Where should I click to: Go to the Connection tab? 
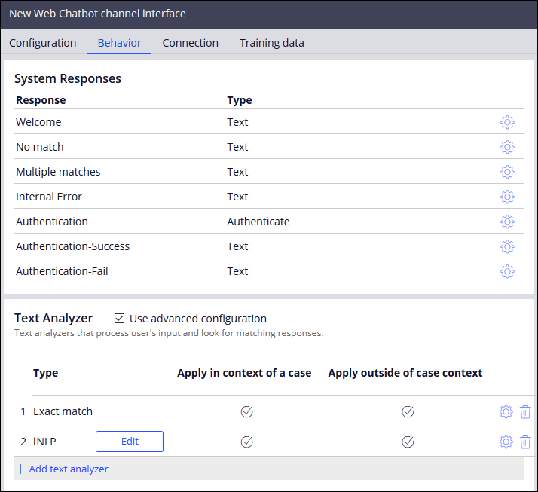pyautogui.click(x=191, y=43)
